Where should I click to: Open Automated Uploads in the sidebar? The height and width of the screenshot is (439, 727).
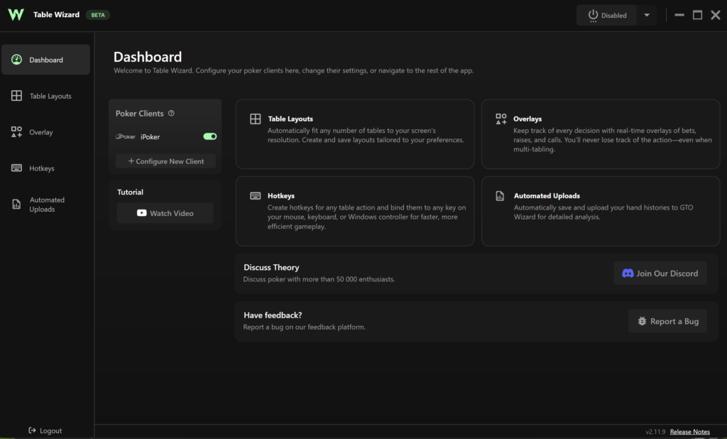coord(45,205)
